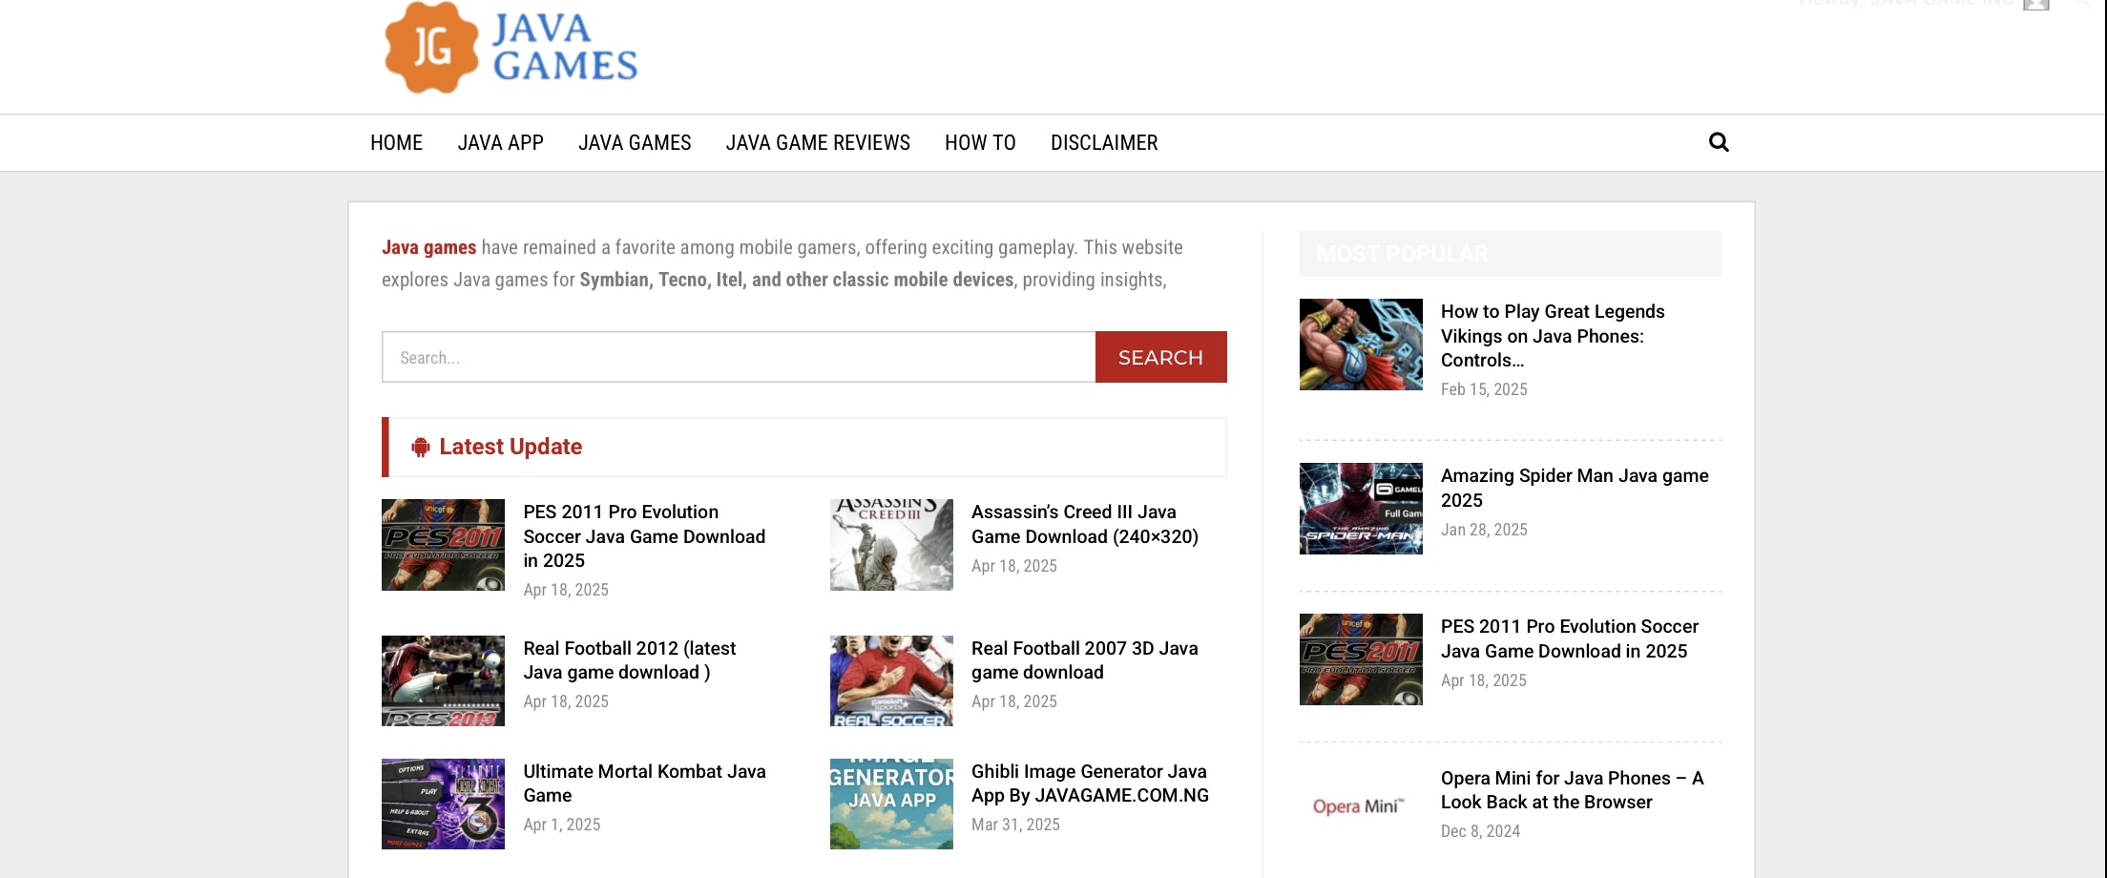Click the Great Legends Vikings thumbnail

pyautogui.click(x=1361, y=345)
